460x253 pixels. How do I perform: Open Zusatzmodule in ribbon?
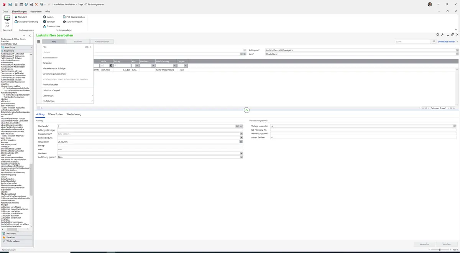click(x=52, y=26)
